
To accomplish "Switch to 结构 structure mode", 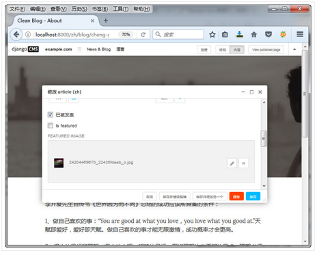I will (x=223, y=50).
